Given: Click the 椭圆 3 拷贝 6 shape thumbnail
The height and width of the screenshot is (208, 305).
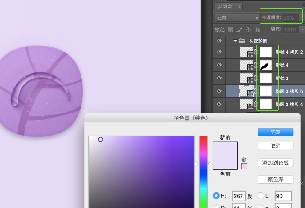Looking at the screenshot, I should click(x=247, y=91).
